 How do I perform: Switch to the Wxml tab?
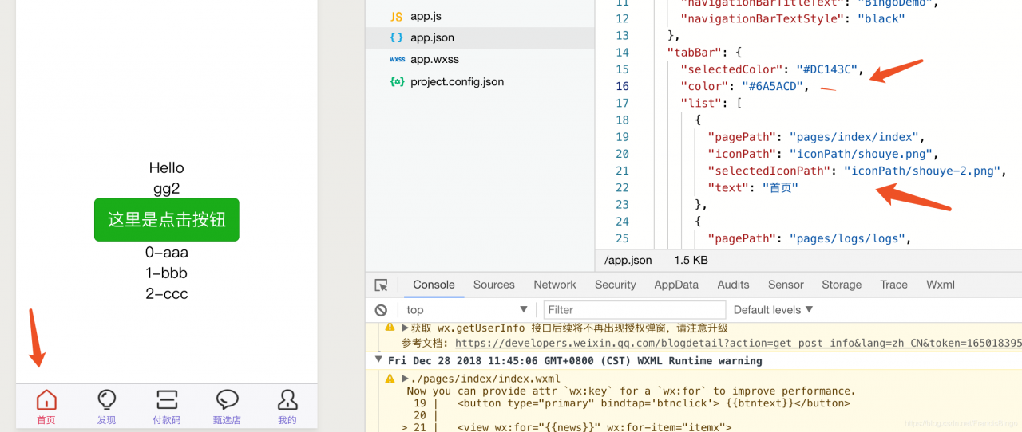(941, 285)
